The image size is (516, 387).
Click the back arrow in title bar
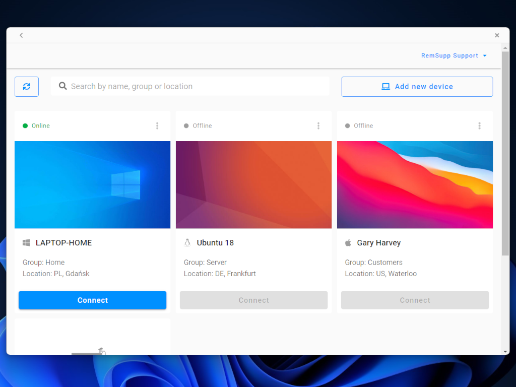pyautogui.click(x=21, y=35)
